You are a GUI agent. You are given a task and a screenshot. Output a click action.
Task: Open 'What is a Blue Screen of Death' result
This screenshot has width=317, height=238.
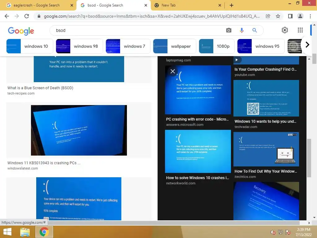(x=41, y=88)
